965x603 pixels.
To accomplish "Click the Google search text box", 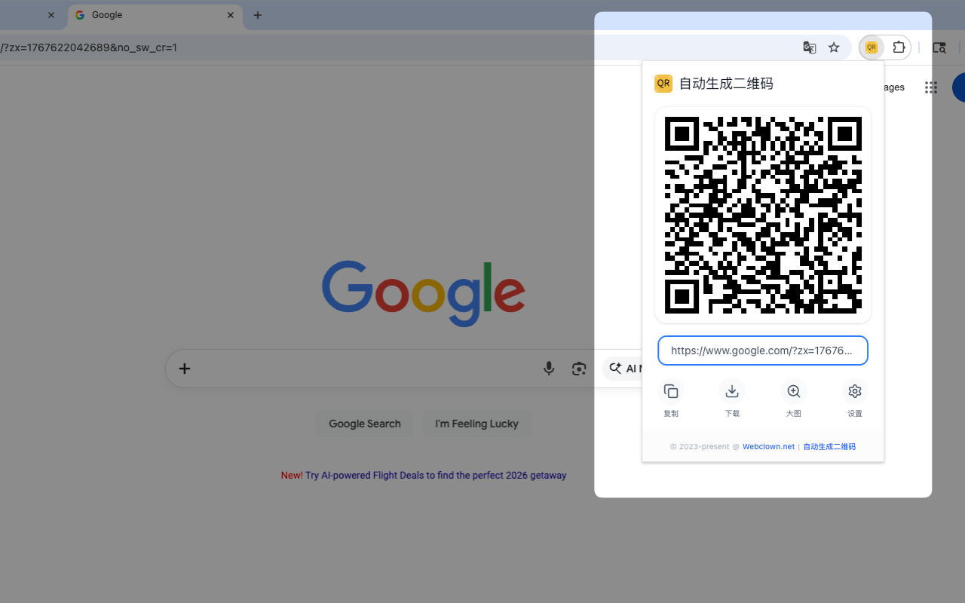I will pyautogui.click(x=366, y=369).
